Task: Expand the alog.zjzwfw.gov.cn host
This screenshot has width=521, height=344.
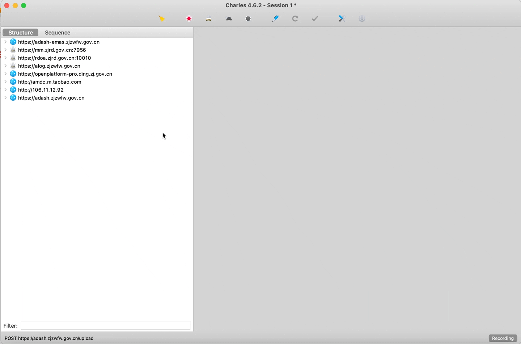Action: click(x=5, y=66)
